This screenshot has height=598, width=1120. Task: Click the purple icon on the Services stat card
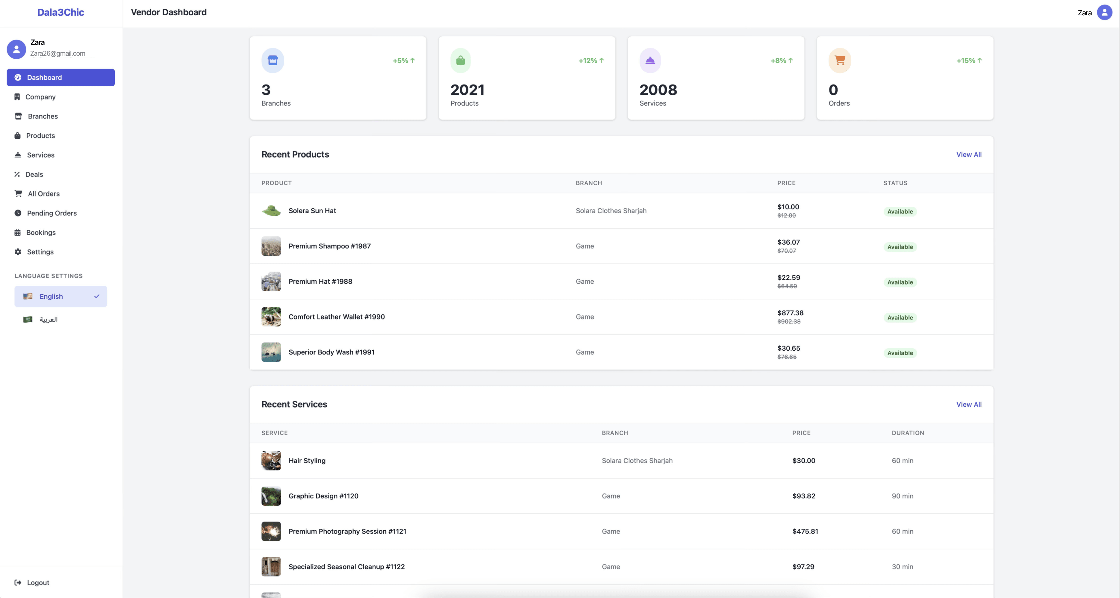coord(650,60)
